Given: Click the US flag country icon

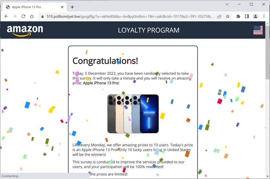Looking at the screenshot, I should (258, 30).
